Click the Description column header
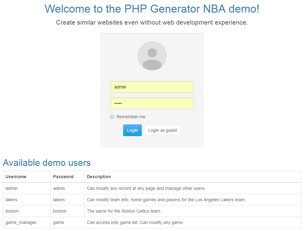The image size is (304, 231). (99, 177)
